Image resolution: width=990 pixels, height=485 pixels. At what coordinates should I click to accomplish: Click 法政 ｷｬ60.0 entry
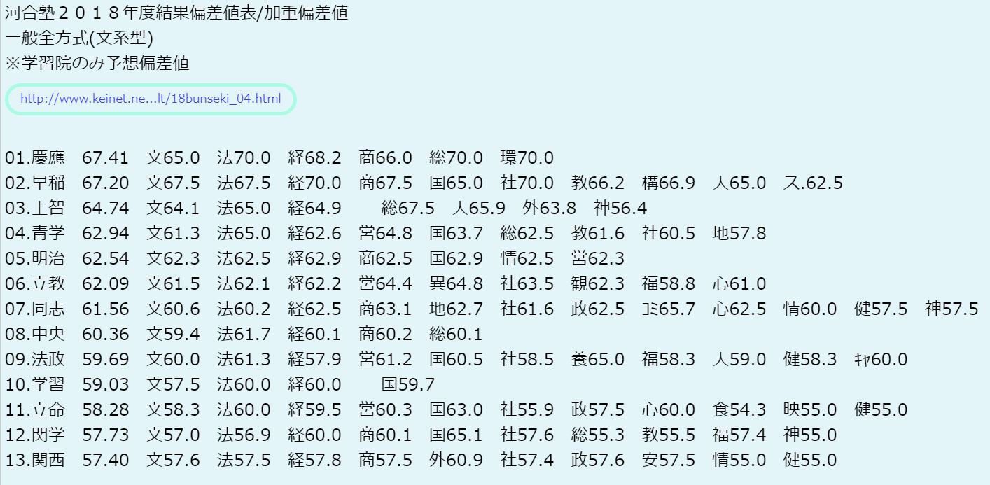coord(881,360)
